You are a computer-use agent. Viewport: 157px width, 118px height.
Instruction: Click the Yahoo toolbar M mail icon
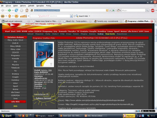click(3, 16)
